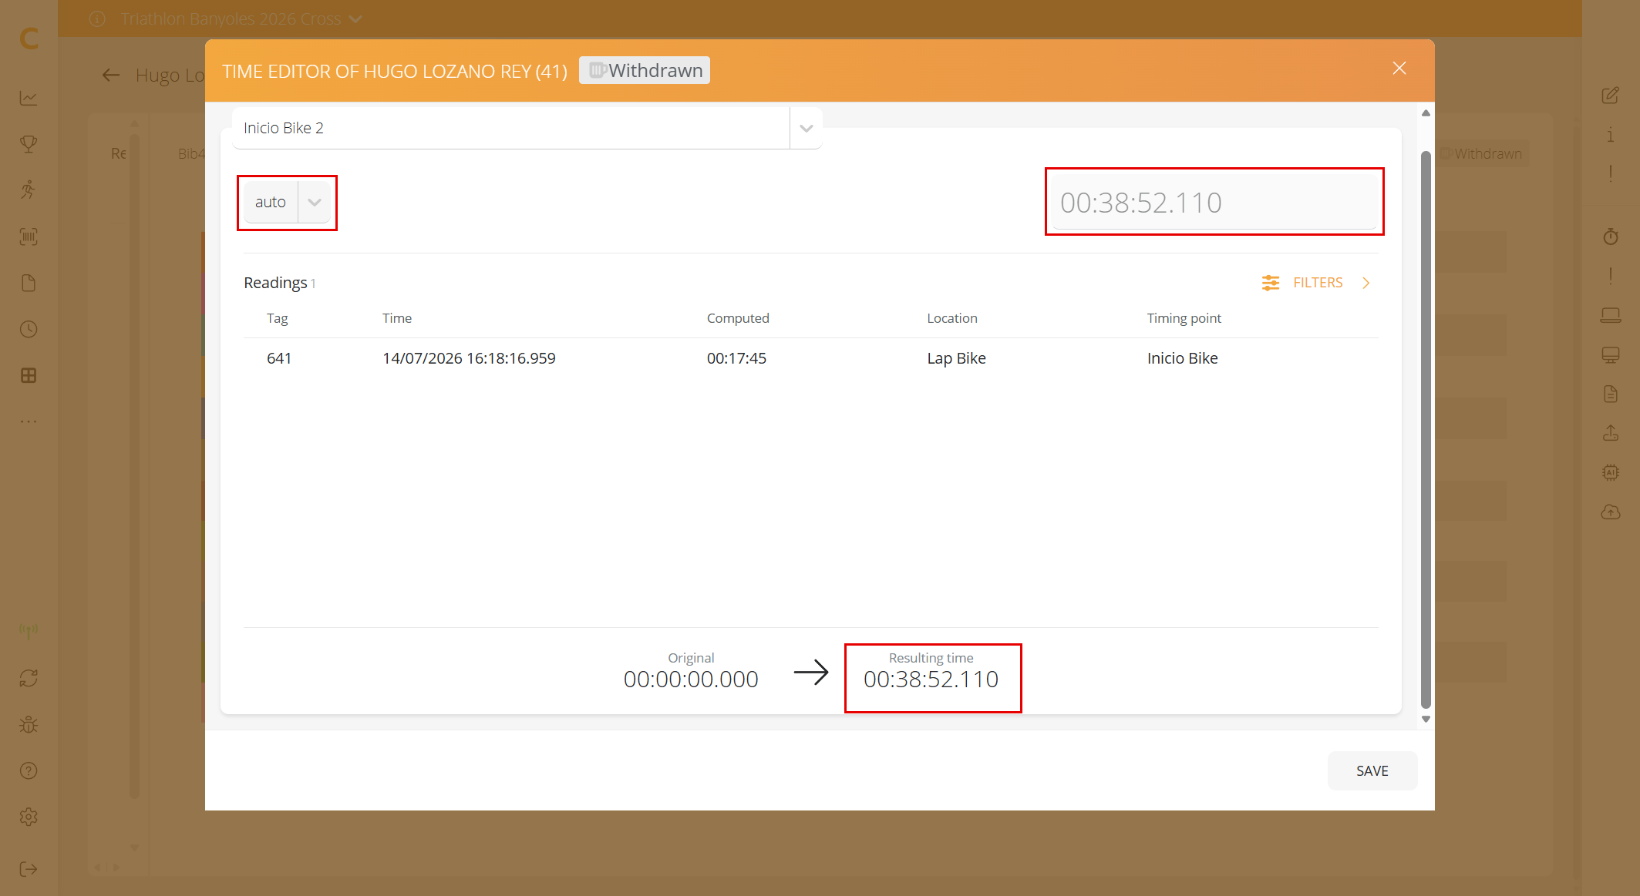Open the clock timing icon in left sidebar
The width and height of the screenshot is (1640, 896).
(x=29, y=329)
